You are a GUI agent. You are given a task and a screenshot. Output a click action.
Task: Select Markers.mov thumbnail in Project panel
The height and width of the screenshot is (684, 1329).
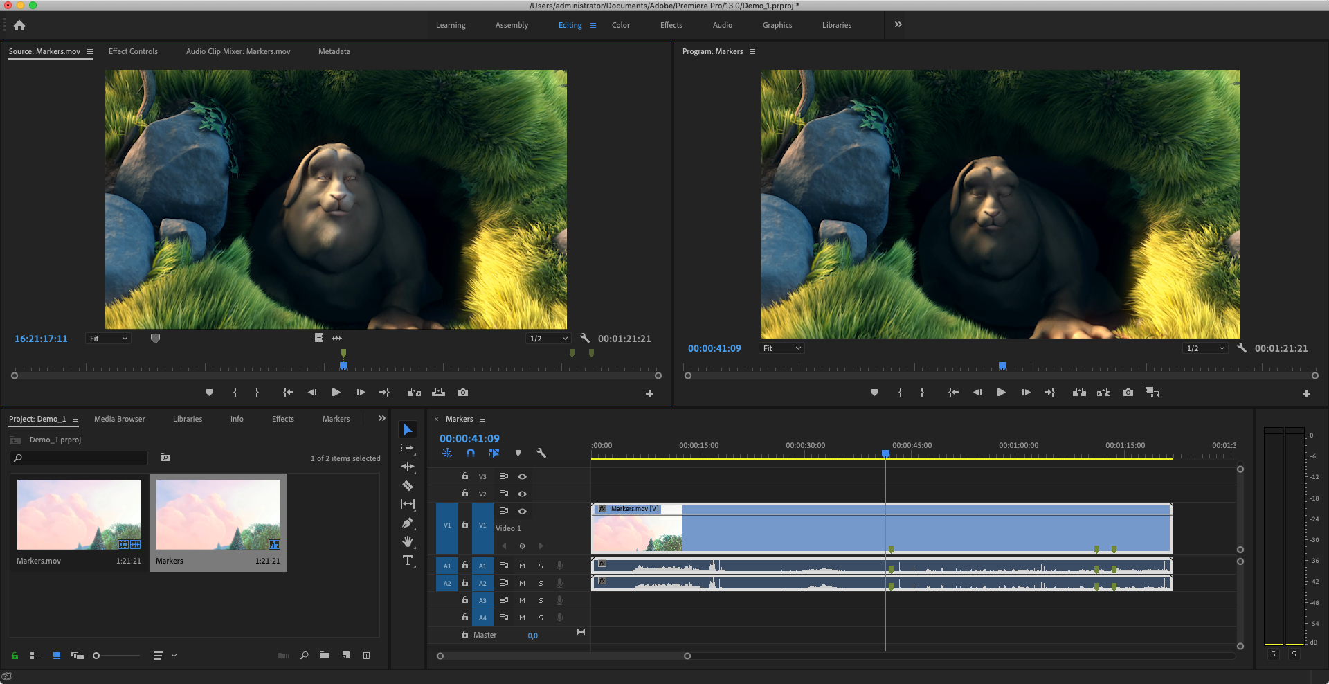click(x=79, y=514)
